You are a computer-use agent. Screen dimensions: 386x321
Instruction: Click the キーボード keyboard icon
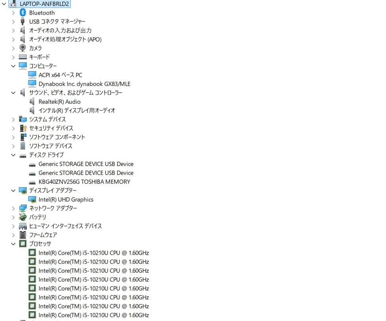23,57
